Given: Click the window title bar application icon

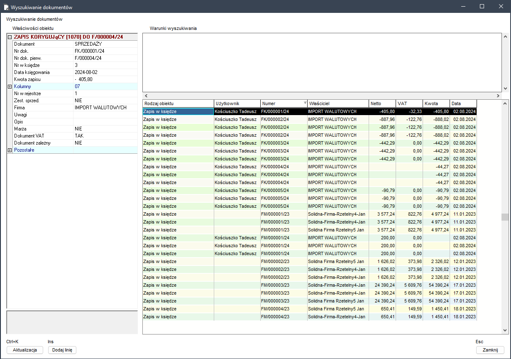Looking at the screenshot, I should click(6, 7).
